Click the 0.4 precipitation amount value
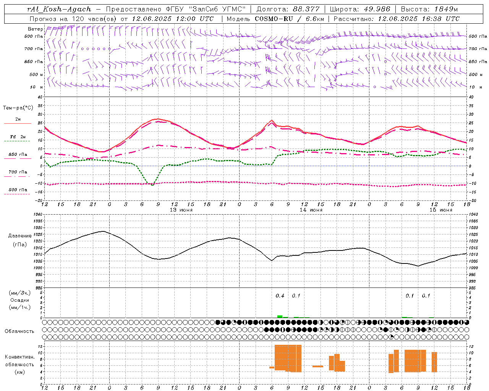Viewport: 489px width, 391px height. click(x=280, y=296)
